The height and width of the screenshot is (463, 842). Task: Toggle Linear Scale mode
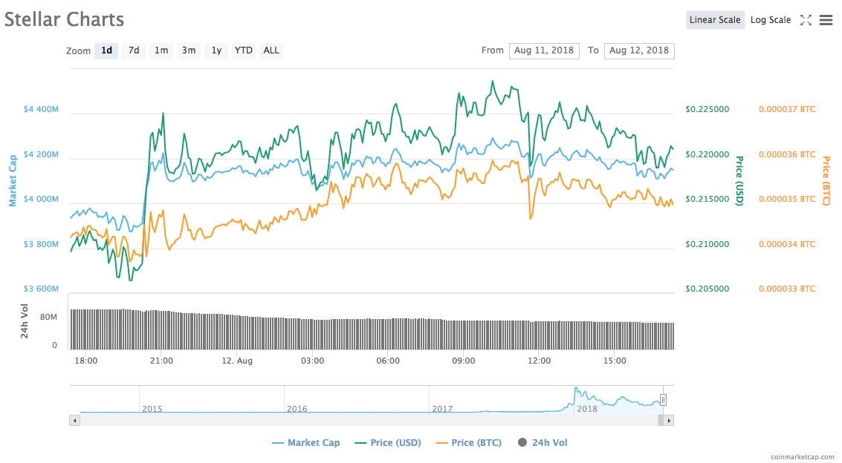point(715,20)
